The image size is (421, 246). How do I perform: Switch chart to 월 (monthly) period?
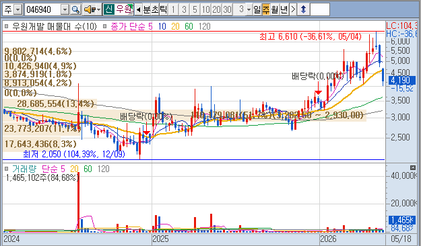274,10
